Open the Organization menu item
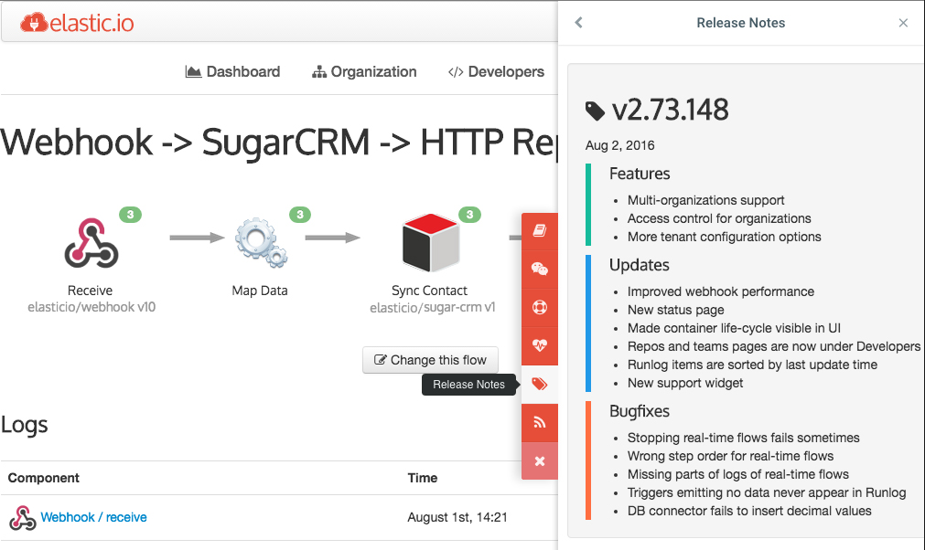925x550 pixels. coord(364,72)
